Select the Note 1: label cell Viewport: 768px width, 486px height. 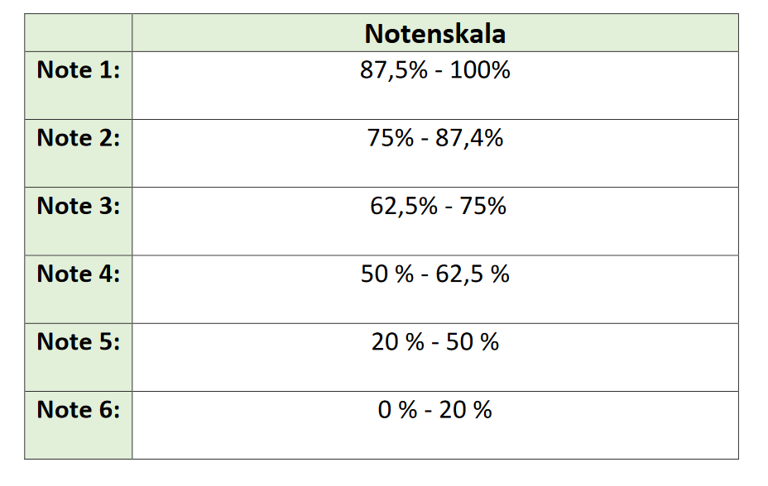(x=79, y=86)
